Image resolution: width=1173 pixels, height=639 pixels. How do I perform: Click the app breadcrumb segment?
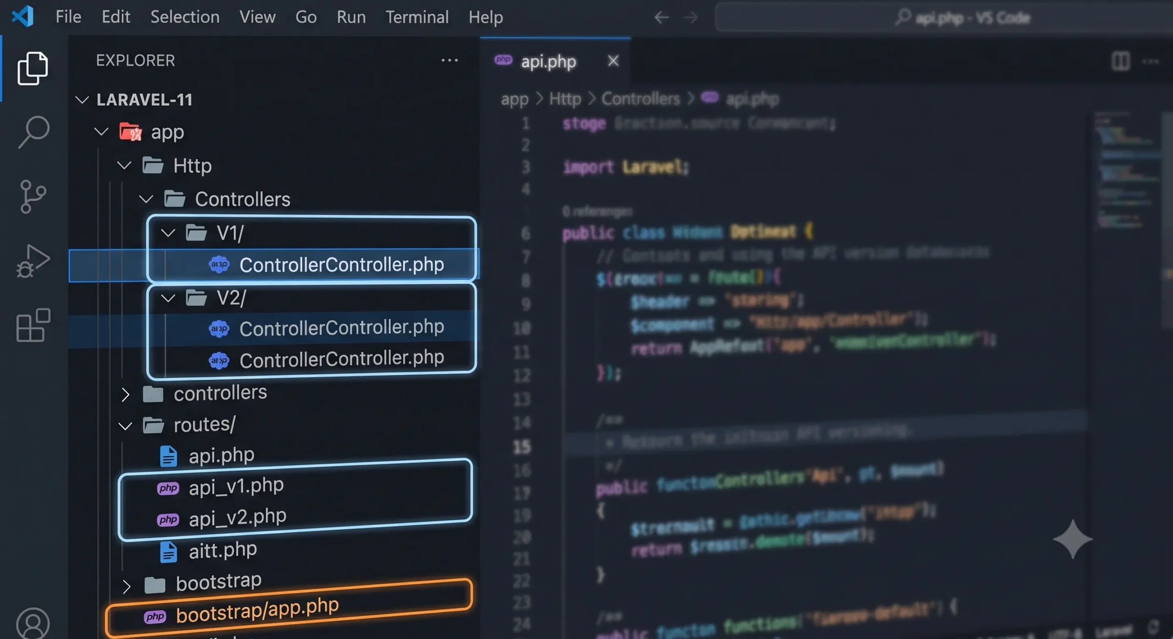pyautogui.click(x=515, y=99)
